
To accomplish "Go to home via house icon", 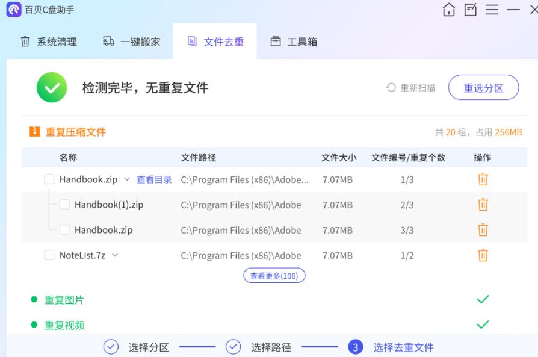I will tap(449, 10).
